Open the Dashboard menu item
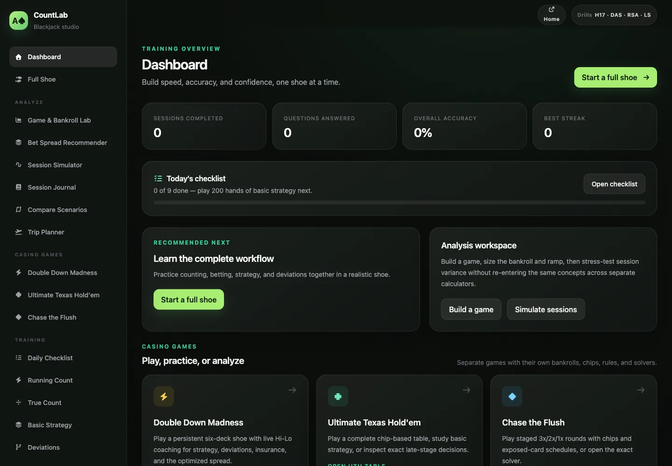 [x=63, y=57]
